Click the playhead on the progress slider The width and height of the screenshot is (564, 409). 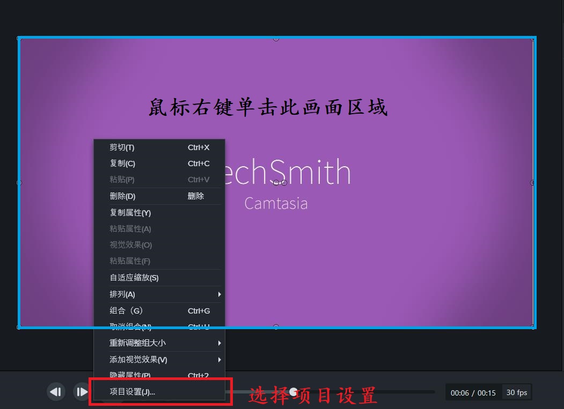[x=293, y=392]
